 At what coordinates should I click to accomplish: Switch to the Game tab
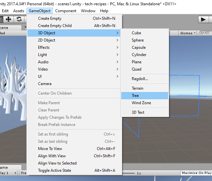pyautogui.click(x=11, y=167)
